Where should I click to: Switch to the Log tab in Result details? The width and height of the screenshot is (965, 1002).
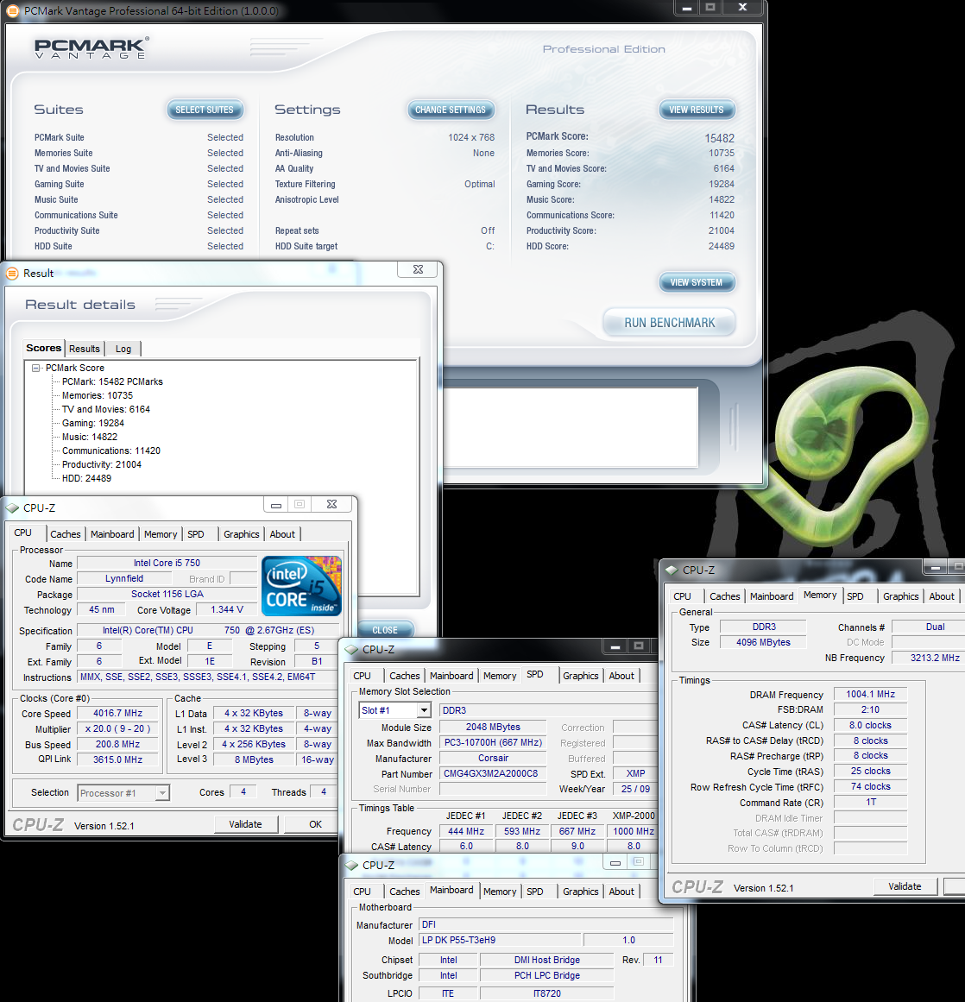point(123,349)
